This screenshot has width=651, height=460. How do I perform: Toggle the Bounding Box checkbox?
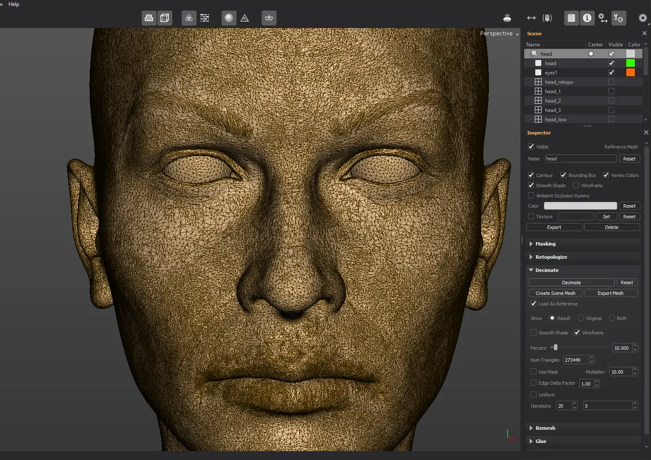(x=563, y=175)
